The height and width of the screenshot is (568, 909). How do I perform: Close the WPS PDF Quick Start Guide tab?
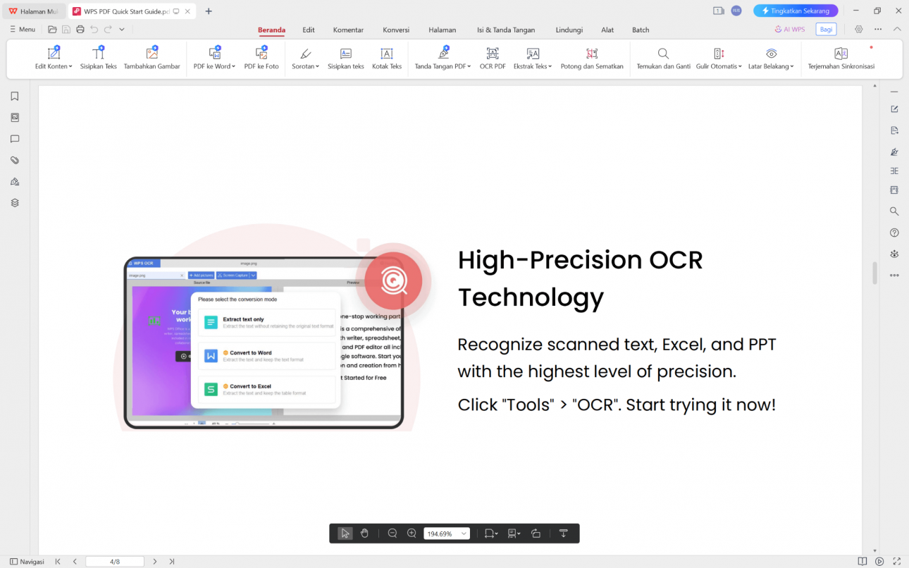click(189, 11)
